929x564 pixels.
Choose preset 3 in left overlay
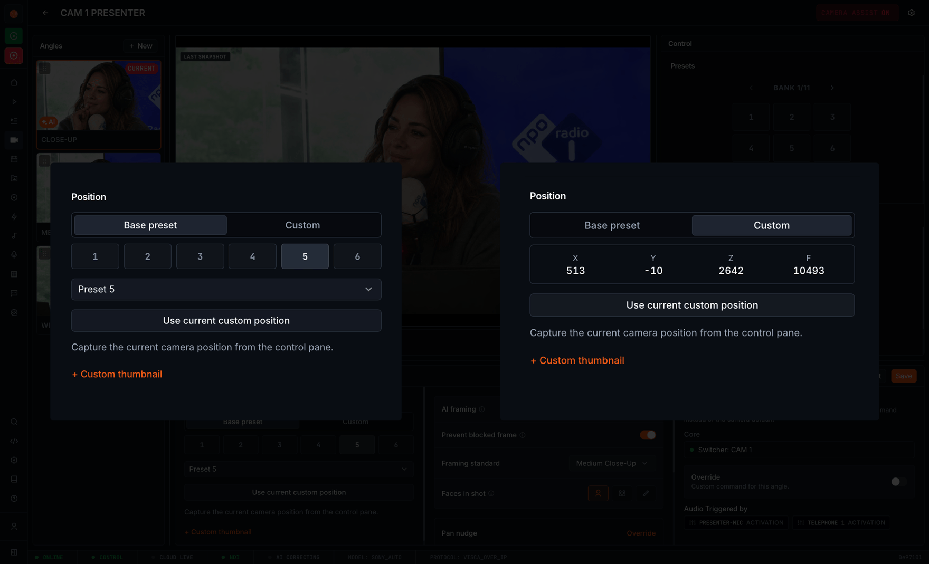point(200,256)
